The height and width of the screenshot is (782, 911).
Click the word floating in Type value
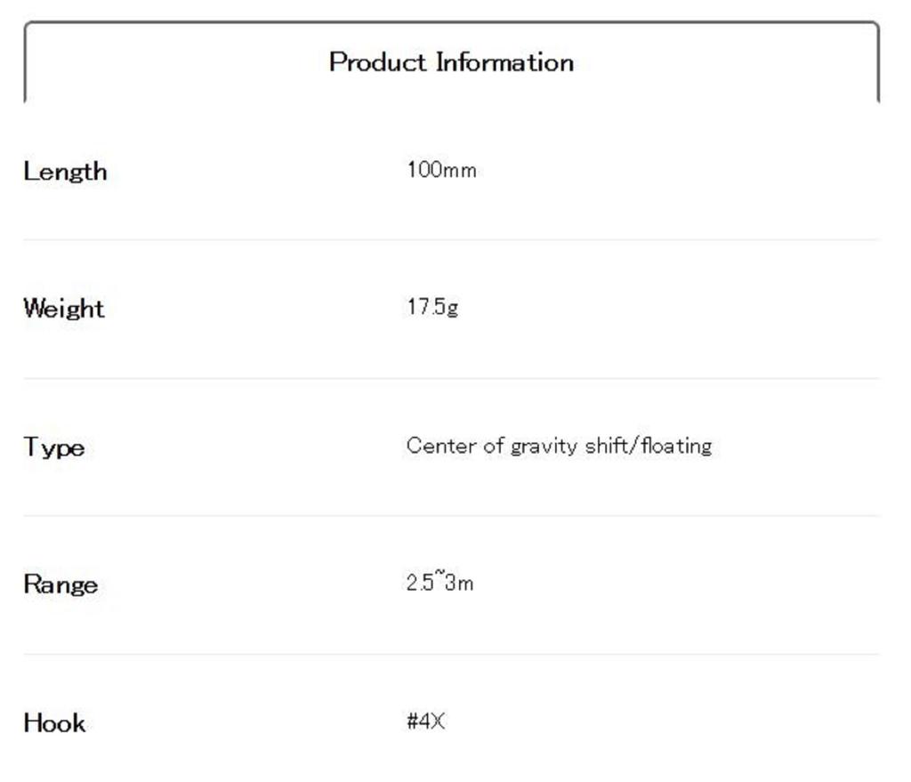click(674, 446)
